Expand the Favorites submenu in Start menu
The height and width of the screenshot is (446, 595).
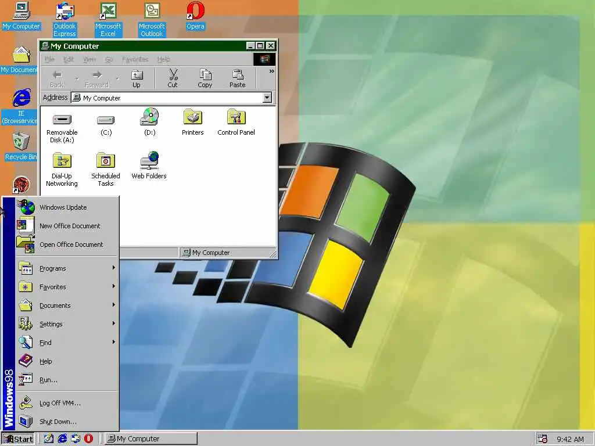coord(67,287)
